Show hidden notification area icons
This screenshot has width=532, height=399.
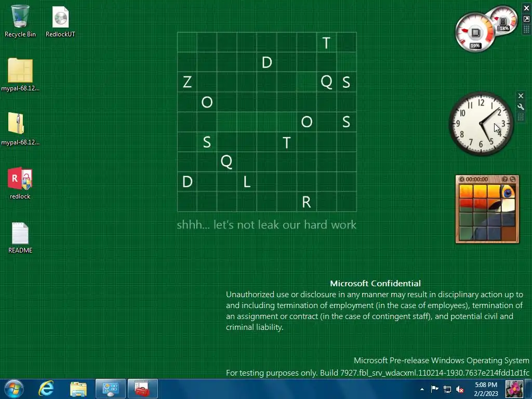422,389
